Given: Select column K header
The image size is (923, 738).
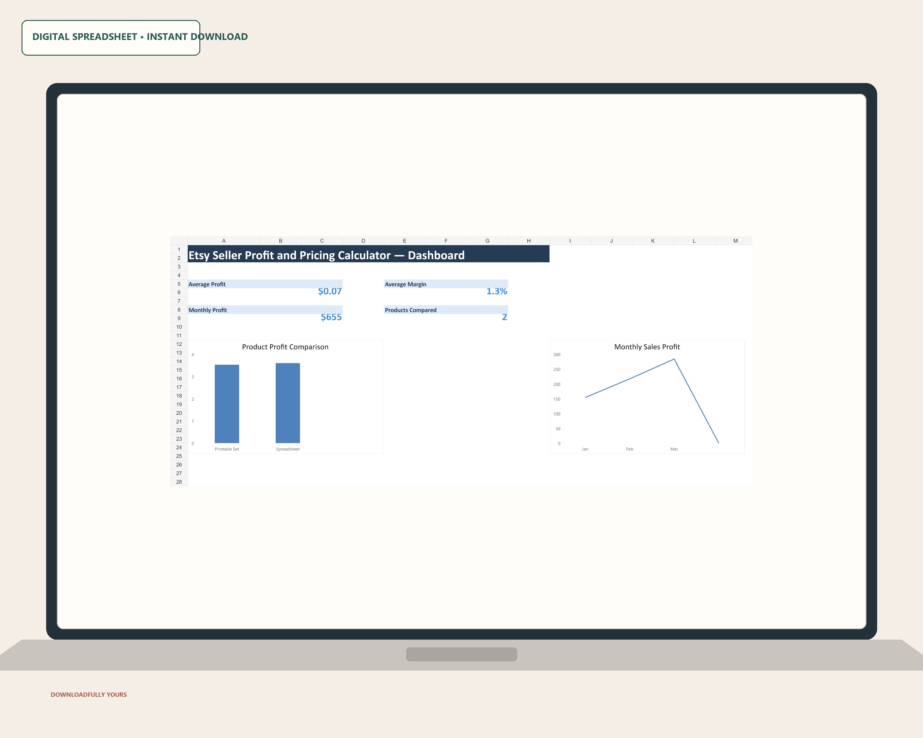Looking at the screenshot, I should 653,241.
